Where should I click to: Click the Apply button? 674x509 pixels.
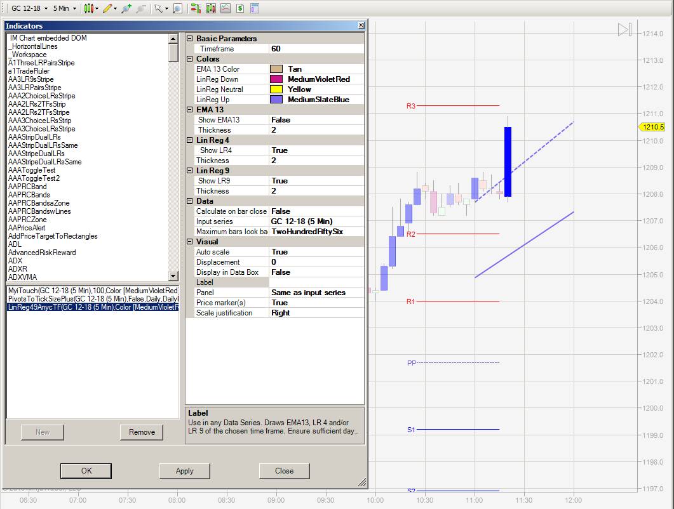(184, 471)
